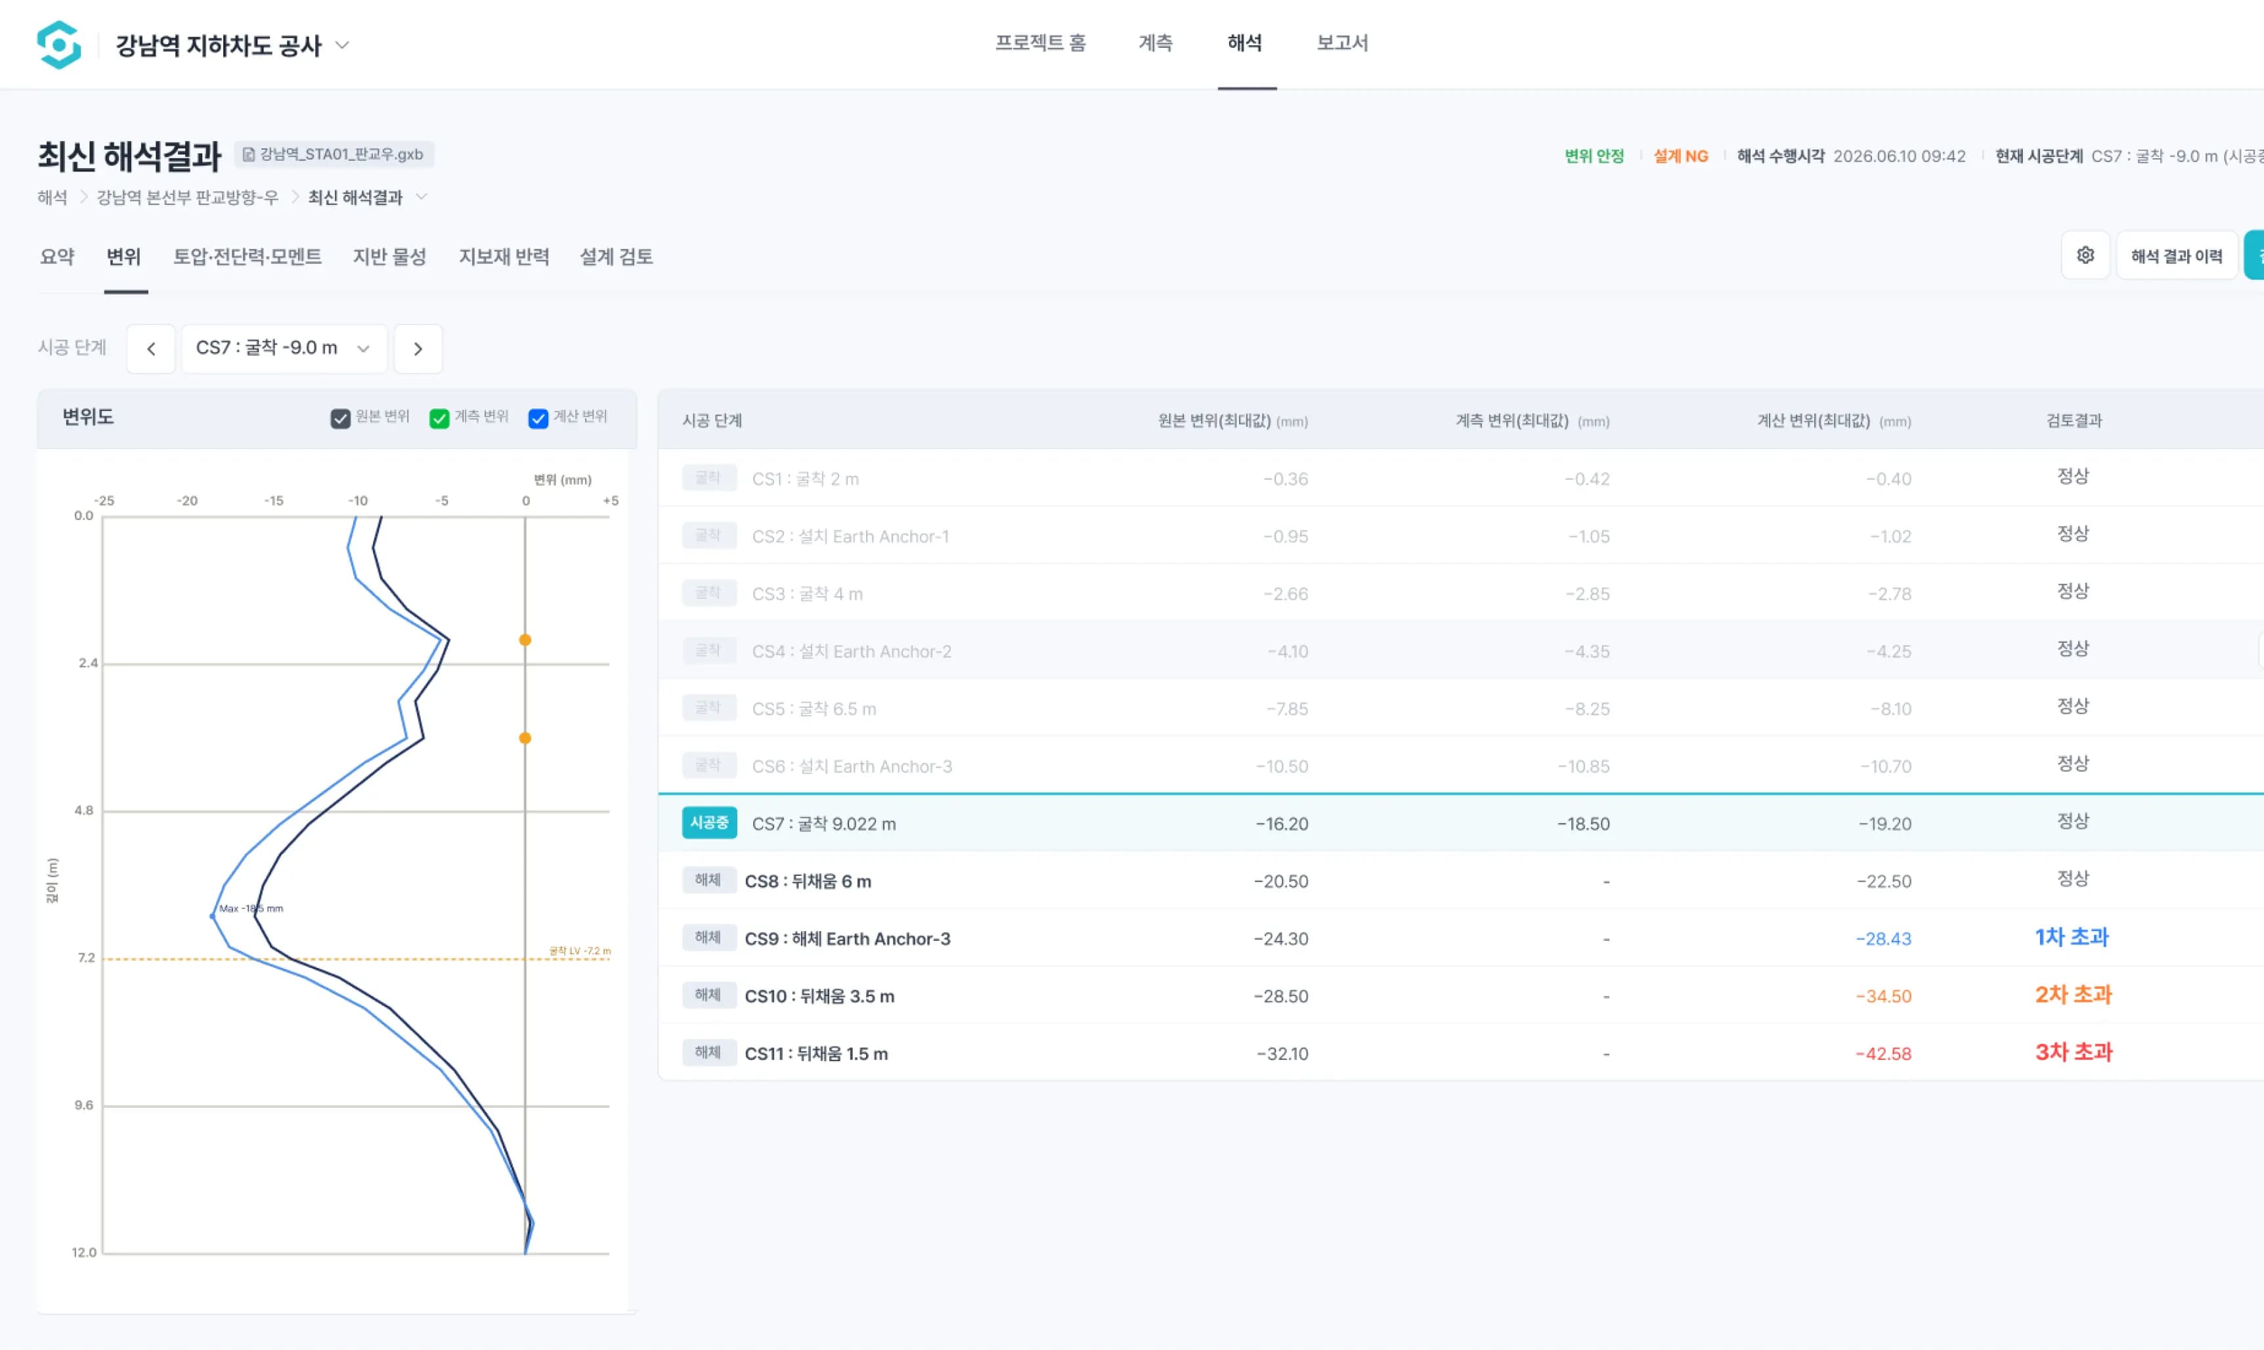Image resolution: width=2264 pixels, height=1350 pixels.
Task: Switch to the 지보재 반력 tab
Action: pos(504,257)
